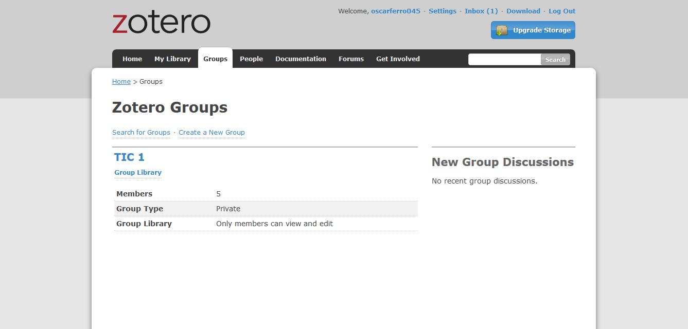688x329 pixels.
Task: Go to the People tab
Action: [251, 59]
